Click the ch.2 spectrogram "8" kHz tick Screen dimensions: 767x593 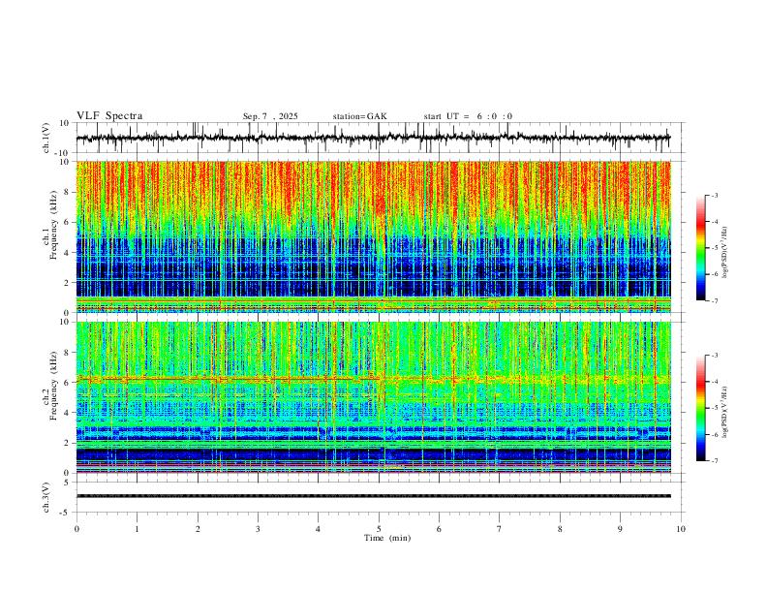pyautogui.click(x=67, y=353)
